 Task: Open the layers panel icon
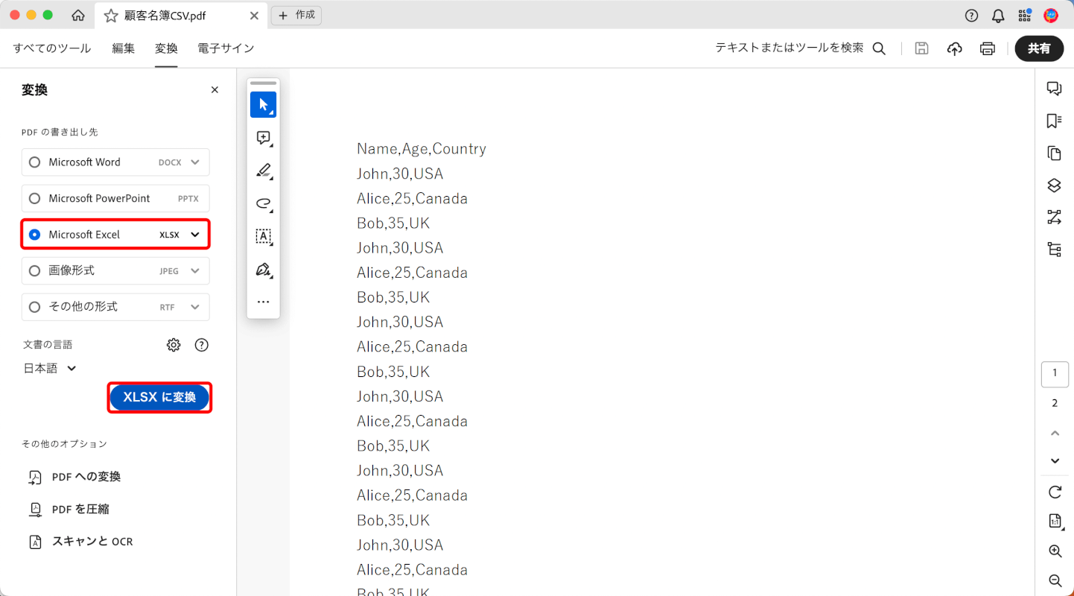point(1054,185)
